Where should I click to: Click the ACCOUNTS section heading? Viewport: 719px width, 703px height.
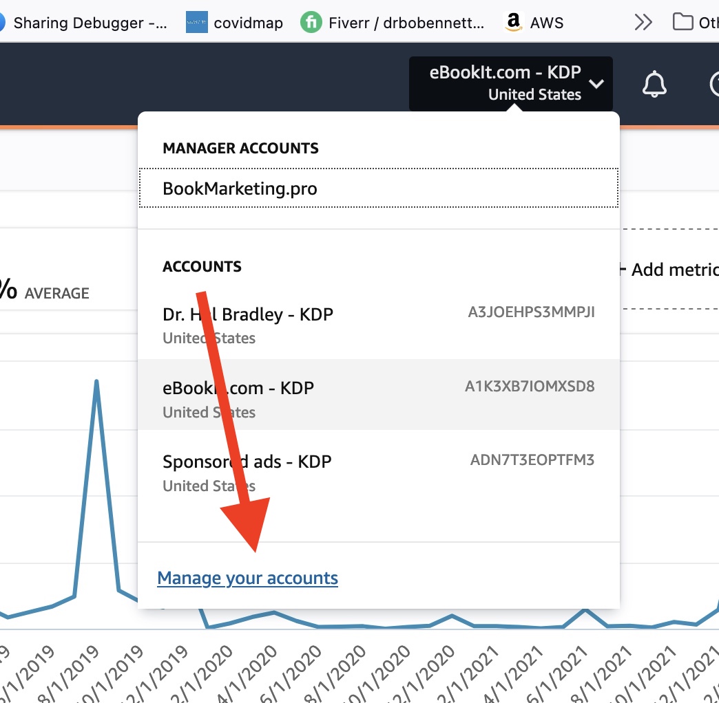coord(202,266)
